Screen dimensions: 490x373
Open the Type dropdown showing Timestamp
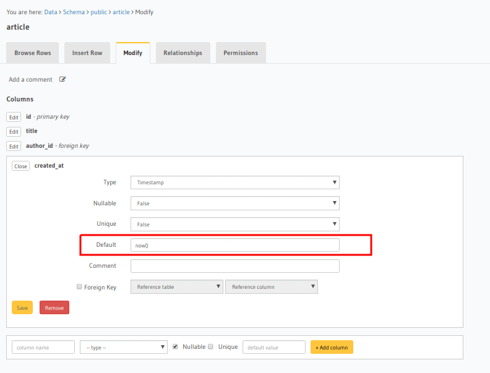(x=234, y=182)
